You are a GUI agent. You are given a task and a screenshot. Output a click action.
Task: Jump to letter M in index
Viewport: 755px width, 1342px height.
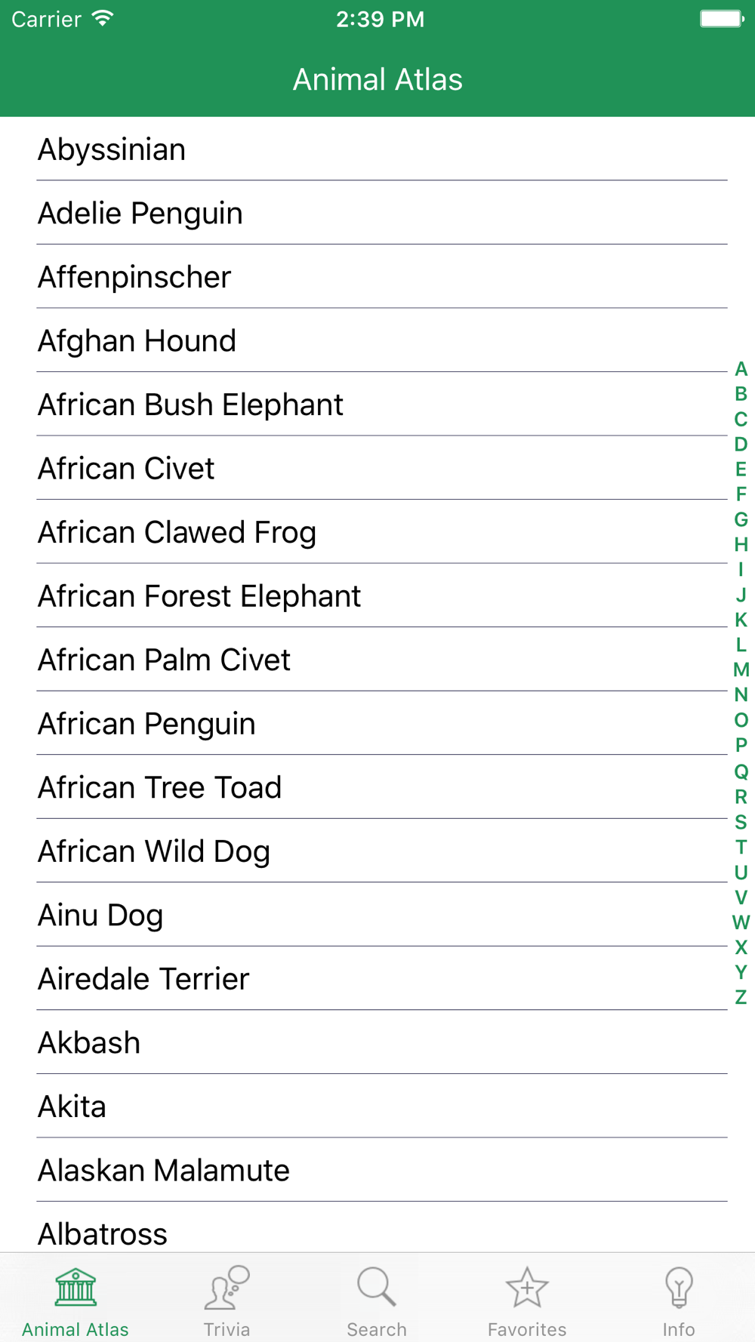point(741,670)
